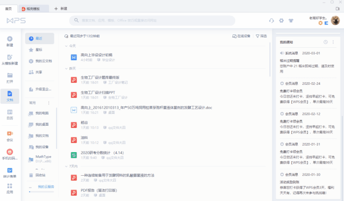This screenshot has width=344, height=201.
Task: Open notifications panel three-dot menu
Action: 333,42
